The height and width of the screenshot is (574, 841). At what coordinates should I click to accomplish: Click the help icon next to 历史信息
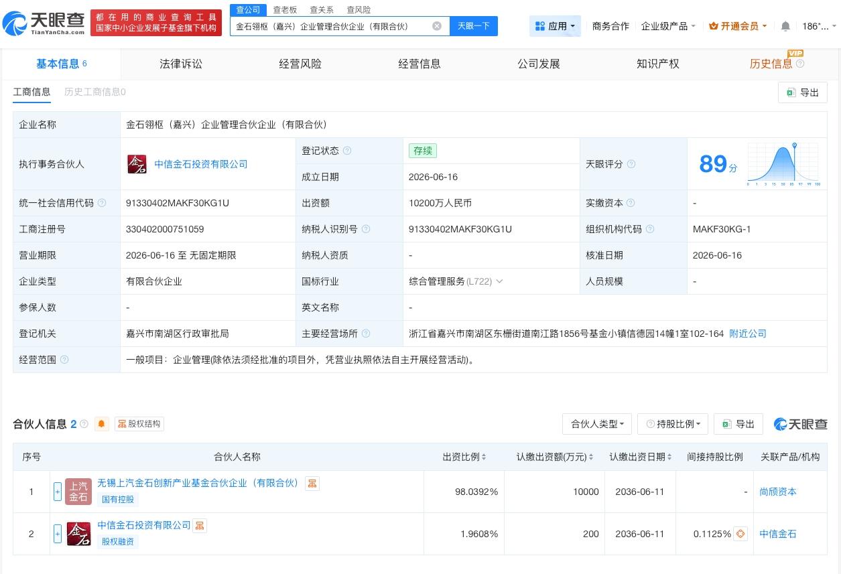tap(799, 64)
